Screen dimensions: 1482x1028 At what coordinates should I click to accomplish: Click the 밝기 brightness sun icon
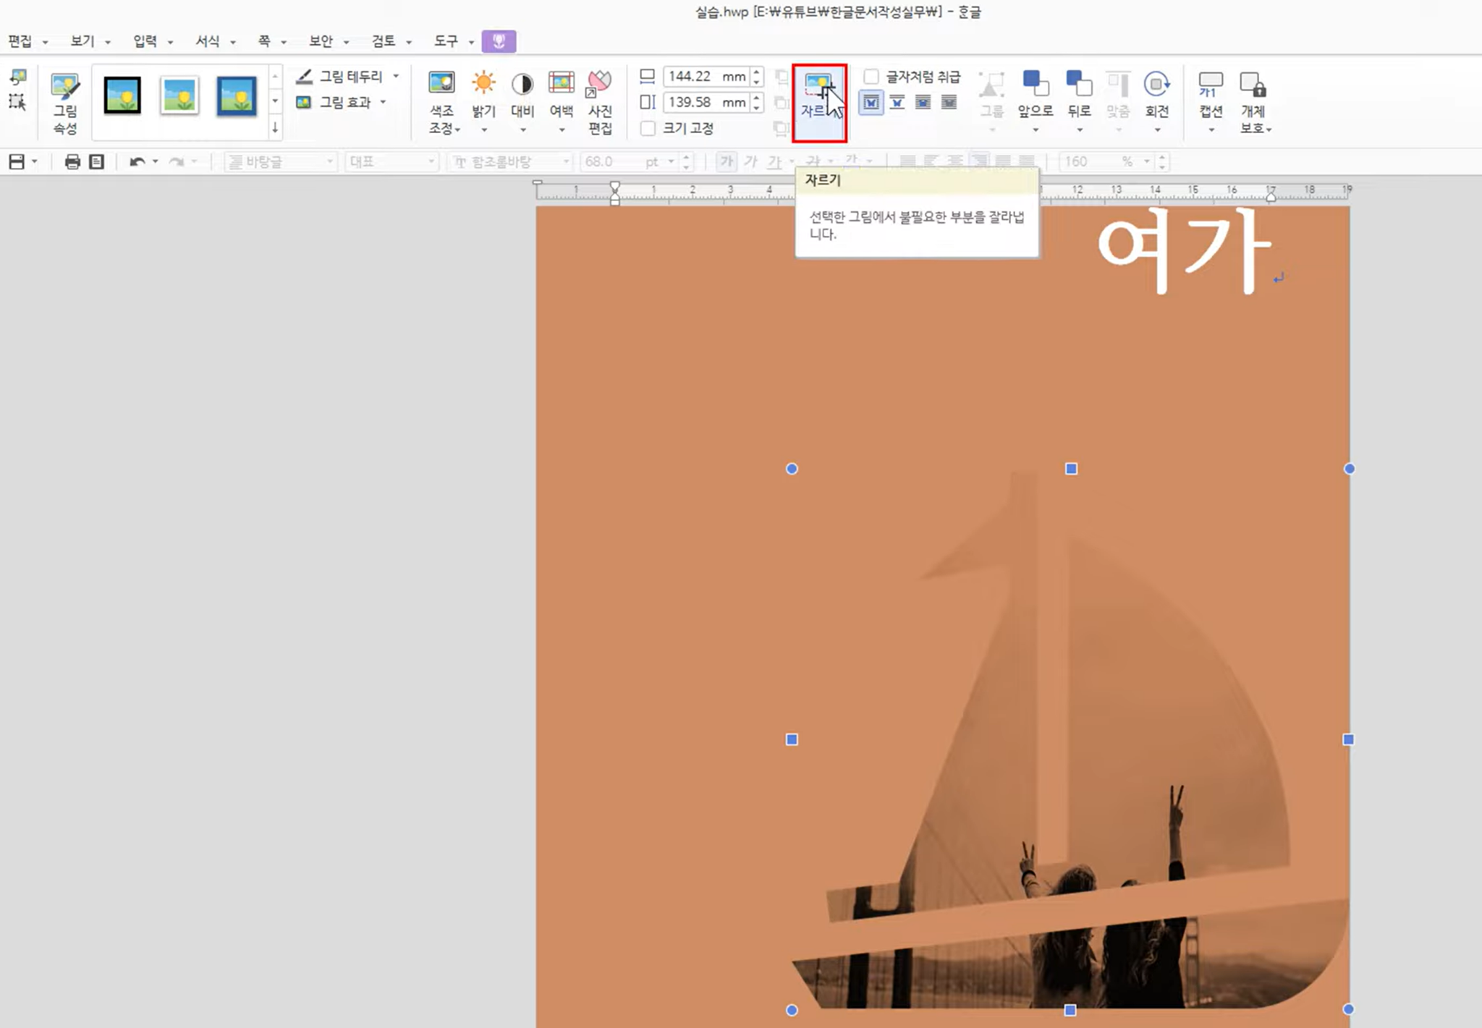pos(483,84)
